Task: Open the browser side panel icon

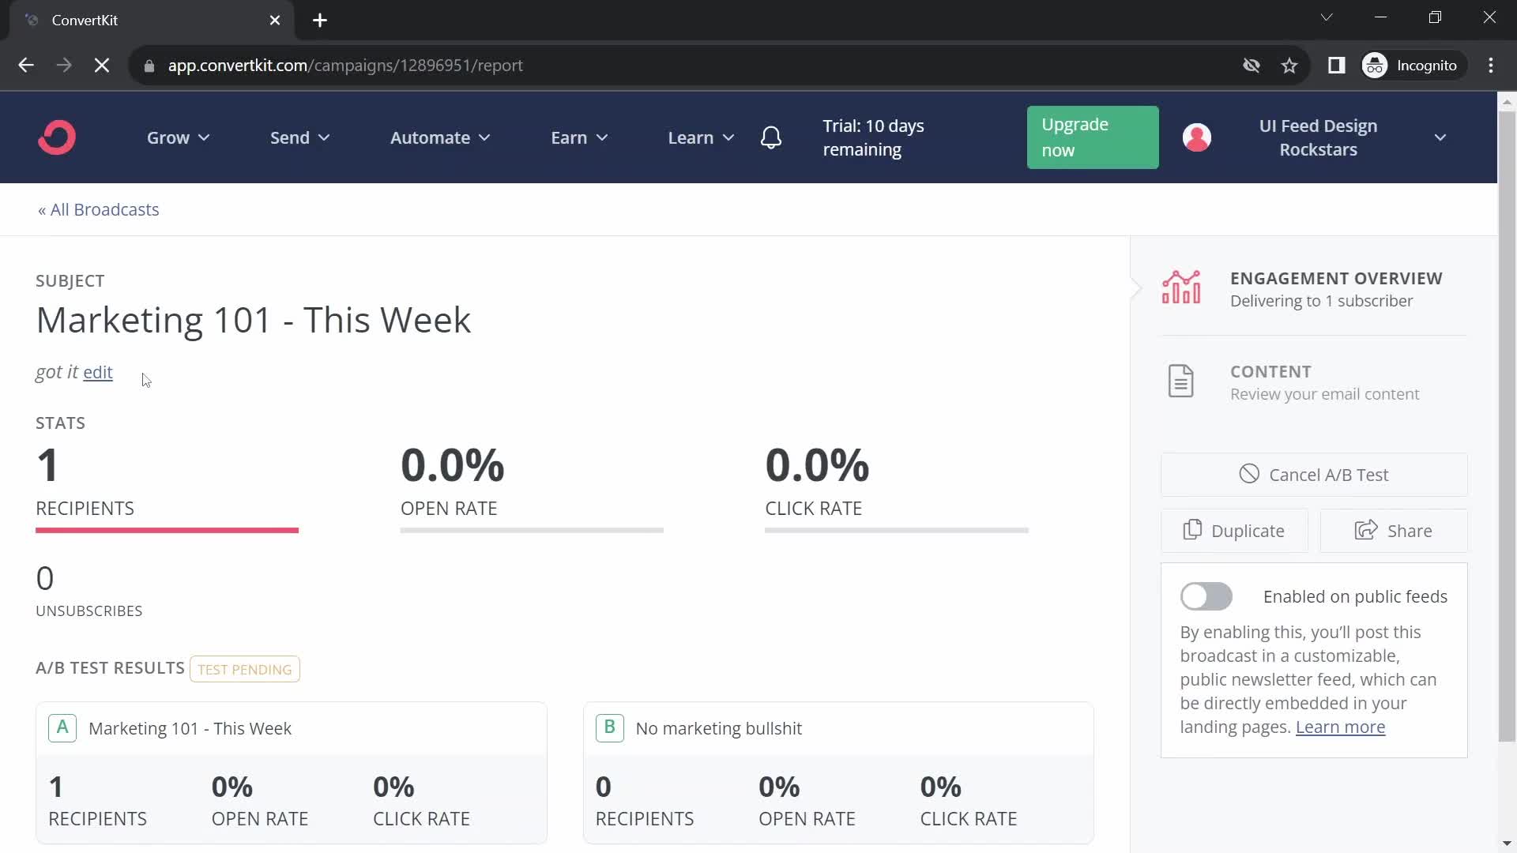Action: coord(1336,66)
